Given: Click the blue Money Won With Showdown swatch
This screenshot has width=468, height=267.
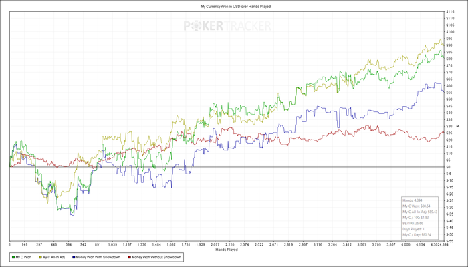Looking at the screenshot, I should click(74, 257).
